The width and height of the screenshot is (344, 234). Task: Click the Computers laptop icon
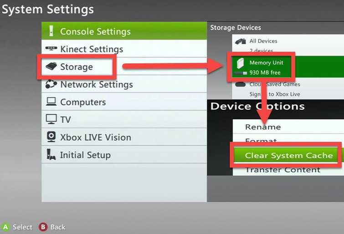[x=51, y=102]
